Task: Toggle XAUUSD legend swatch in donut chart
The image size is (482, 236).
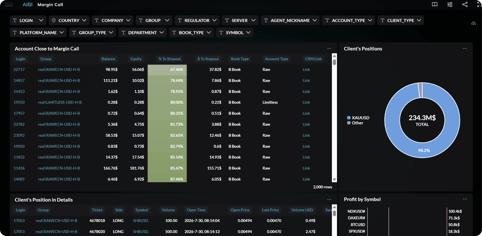Action: (x=349, y=118)
